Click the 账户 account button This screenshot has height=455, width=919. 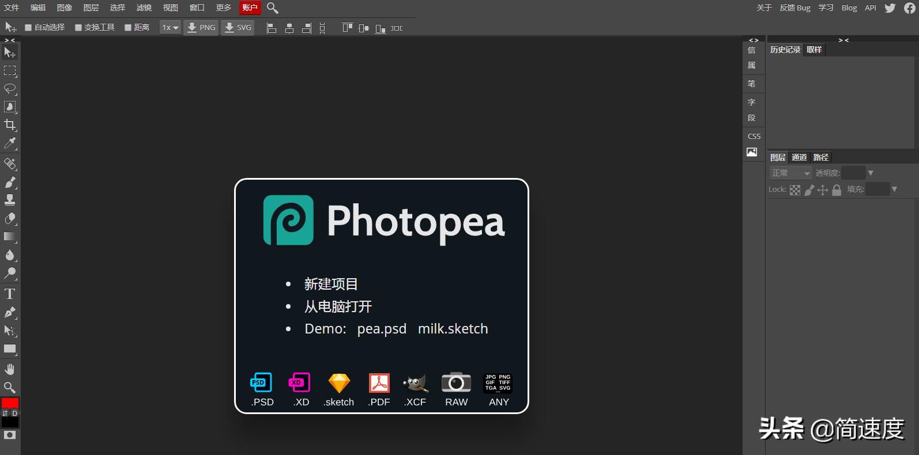pyautogui.click(x=250, y=8)
